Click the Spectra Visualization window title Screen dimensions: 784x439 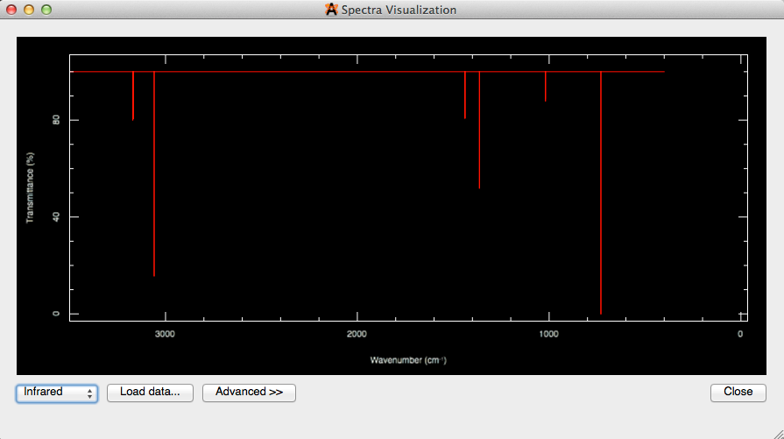click(x=399, y=11)
